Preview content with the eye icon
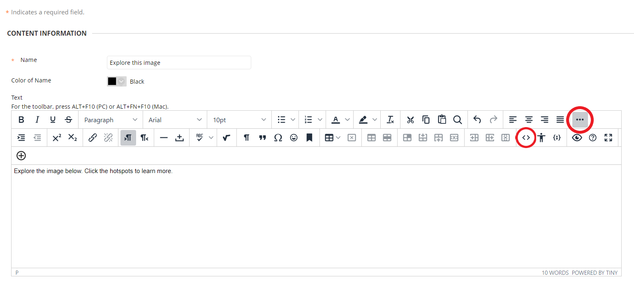This screenshot has width=634, height=285. (x=577, y=138)
